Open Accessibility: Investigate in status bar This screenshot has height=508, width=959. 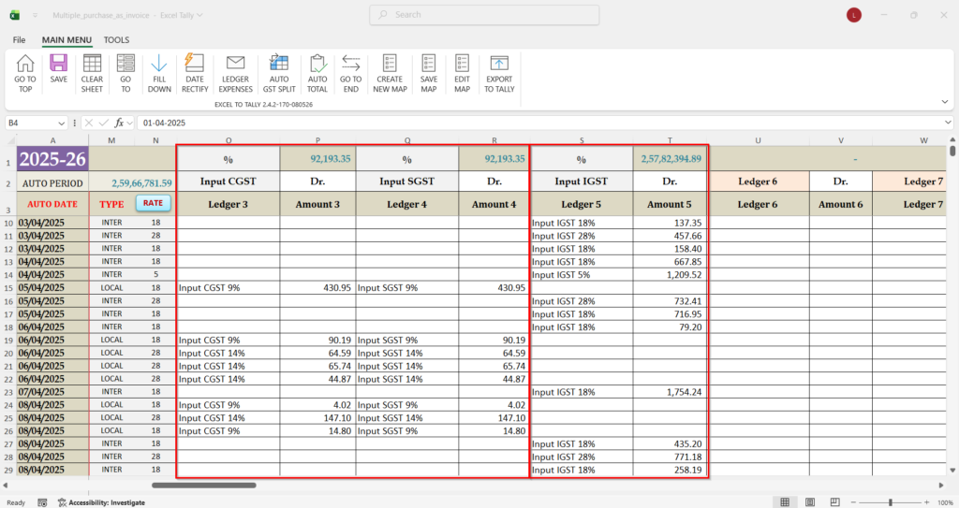(101, 502)
